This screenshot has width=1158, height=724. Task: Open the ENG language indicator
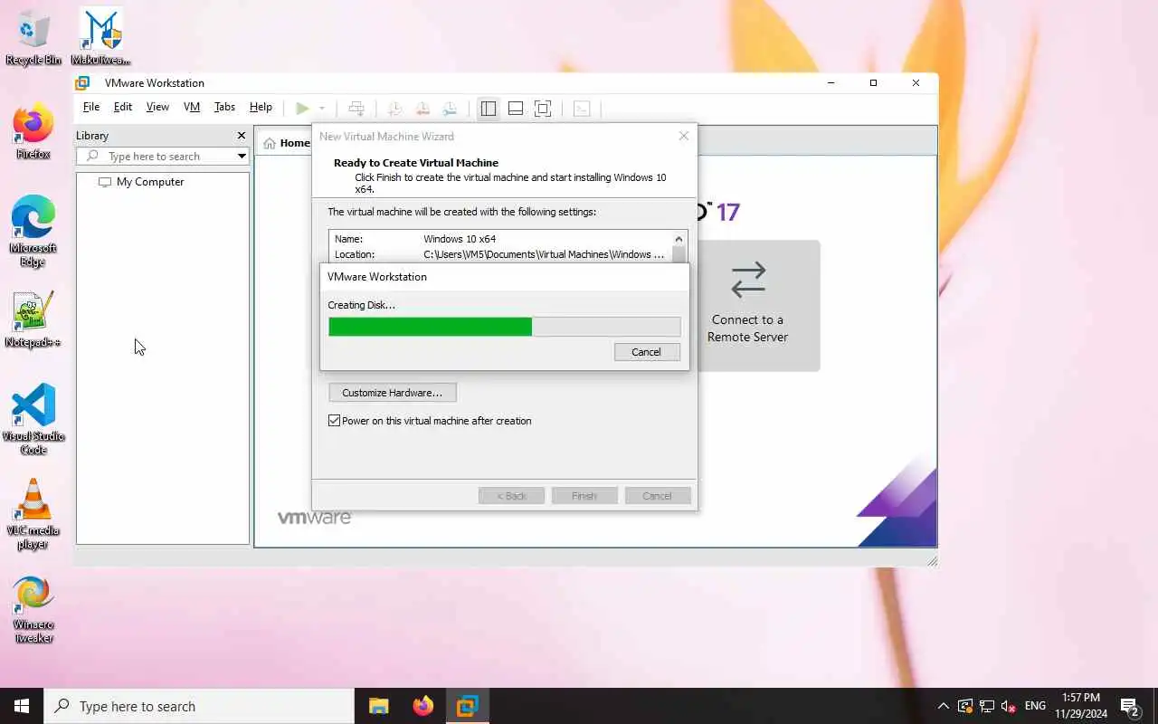click(1035, 706)
